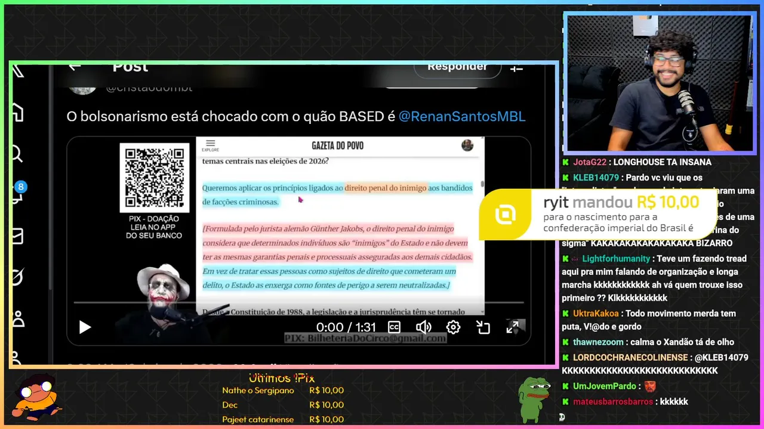Open UmJovemPardo's chat profile
The width and height of the screenshot is (764, 429).
click(x=605, y=386)
